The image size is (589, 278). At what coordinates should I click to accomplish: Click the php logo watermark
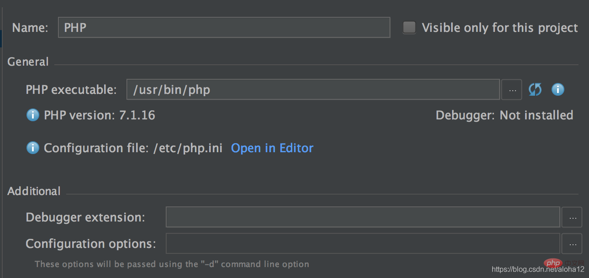pos(553,263)
